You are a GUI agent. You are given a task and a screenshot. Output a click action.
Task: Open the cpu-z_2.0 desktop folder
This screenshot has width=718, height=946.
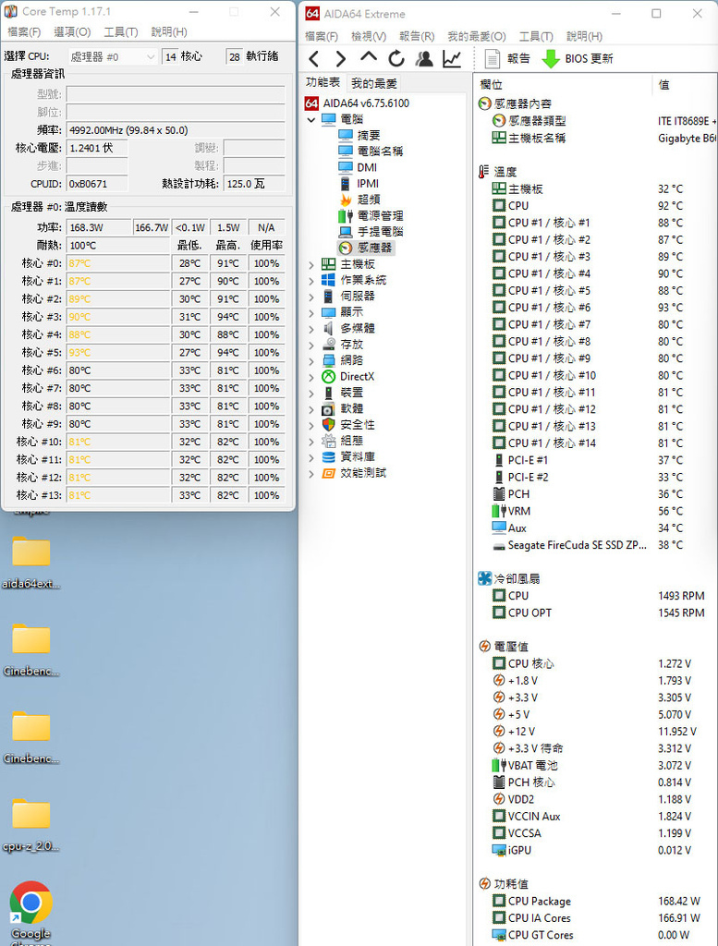(x=30, y=825)
